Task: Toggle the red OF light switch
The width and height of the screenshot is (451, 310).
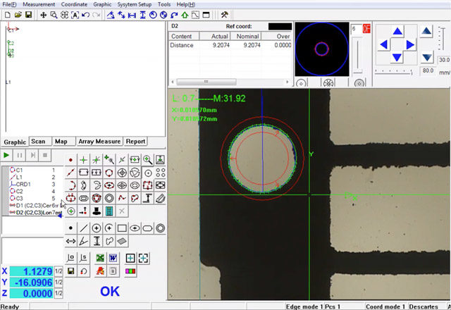Action: point(366,29)
